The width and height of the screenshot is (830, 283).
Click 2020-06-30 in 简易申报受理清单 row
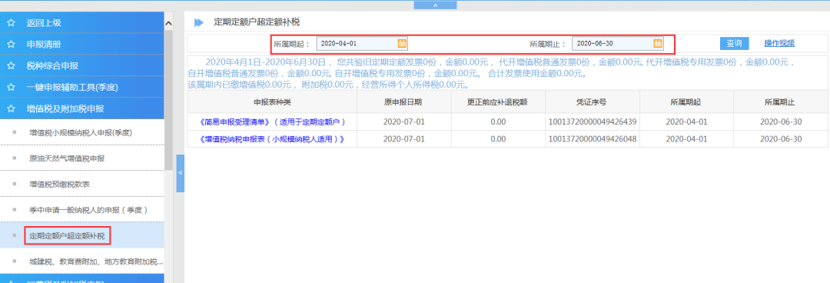tap(781, 122)
